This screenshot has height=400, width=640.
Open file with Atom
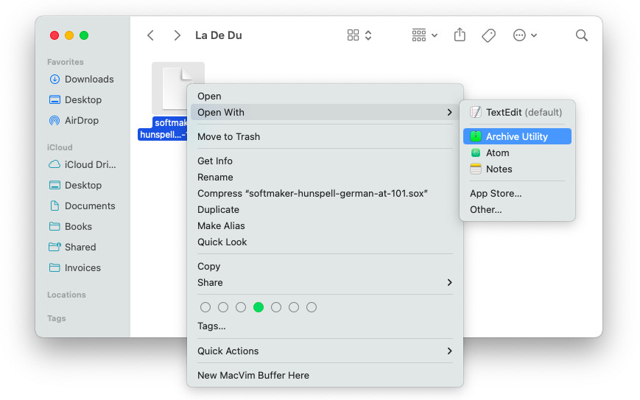517,152
